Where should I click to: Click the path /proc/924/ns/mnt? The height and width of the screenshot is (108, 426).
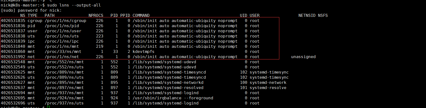(64, 98)
